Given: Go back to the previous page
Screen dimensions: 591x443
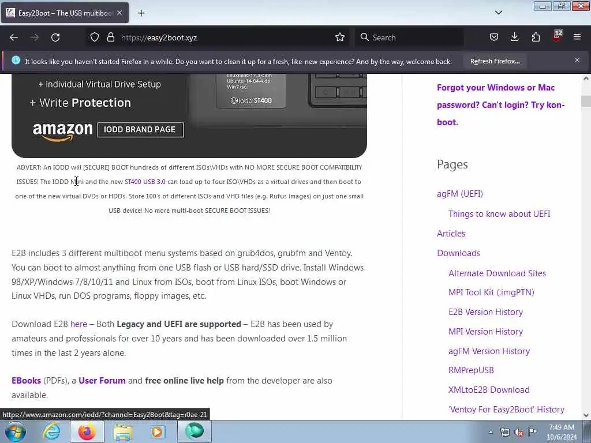Looking at the screenshot, I should [x=14, y=37].
